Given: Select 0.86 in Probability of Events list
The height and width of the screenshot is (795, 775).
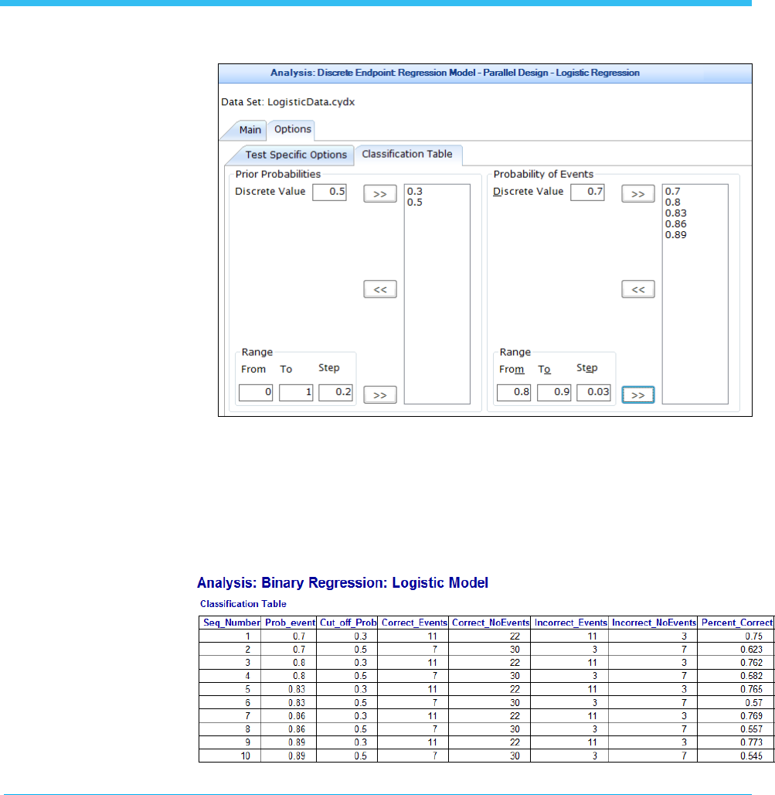Looking at the screenshot, I should point(676,224).
